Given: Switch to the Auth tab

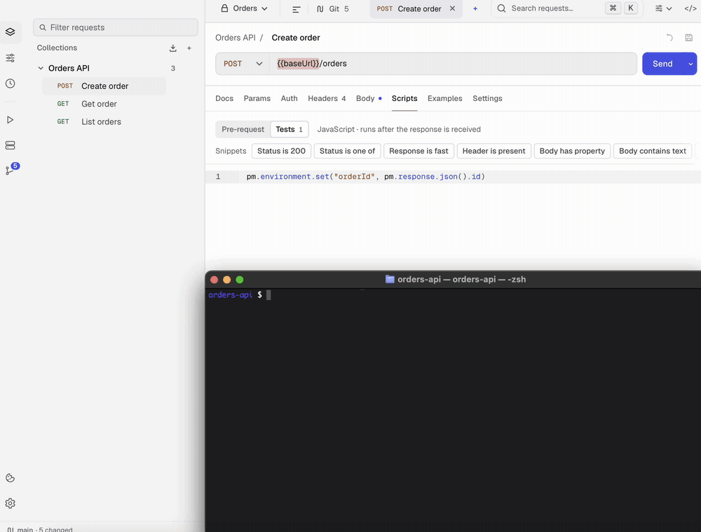Looking at the screenshot, I should 290,98.
